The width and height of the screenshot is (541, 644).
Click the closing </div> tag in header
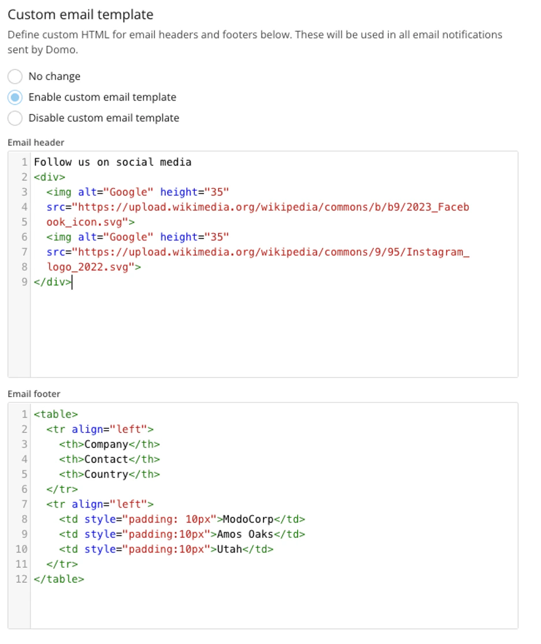click(x=53, y=282)
